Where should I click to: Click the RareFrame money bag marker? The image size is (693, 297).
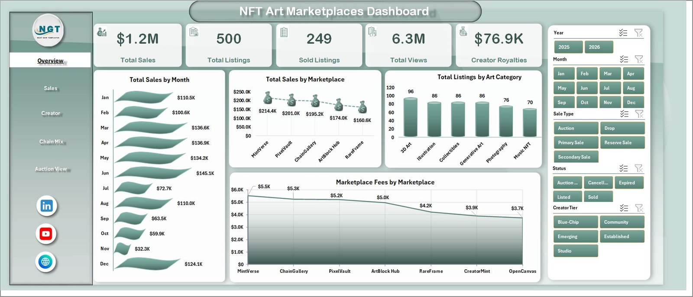coord(363,107)
